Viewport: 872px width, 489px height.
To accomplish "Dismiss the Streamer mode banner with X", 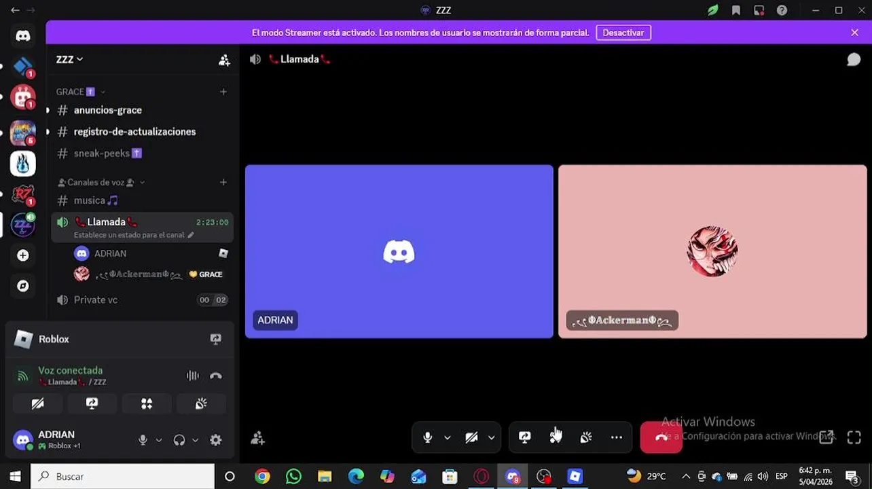I will [x=854, y=33].
